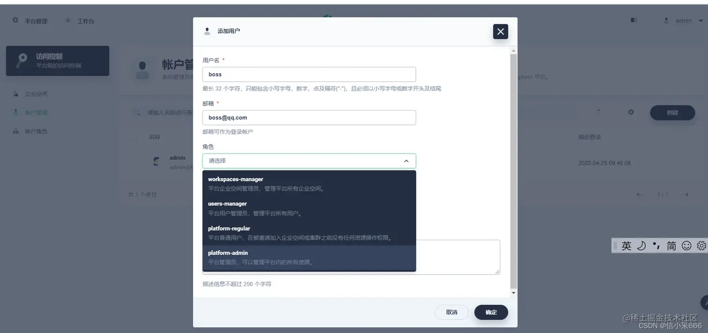Click the settings gear in accounts toolbar
This screenshot has height=333, width=708.
[631, 112]
